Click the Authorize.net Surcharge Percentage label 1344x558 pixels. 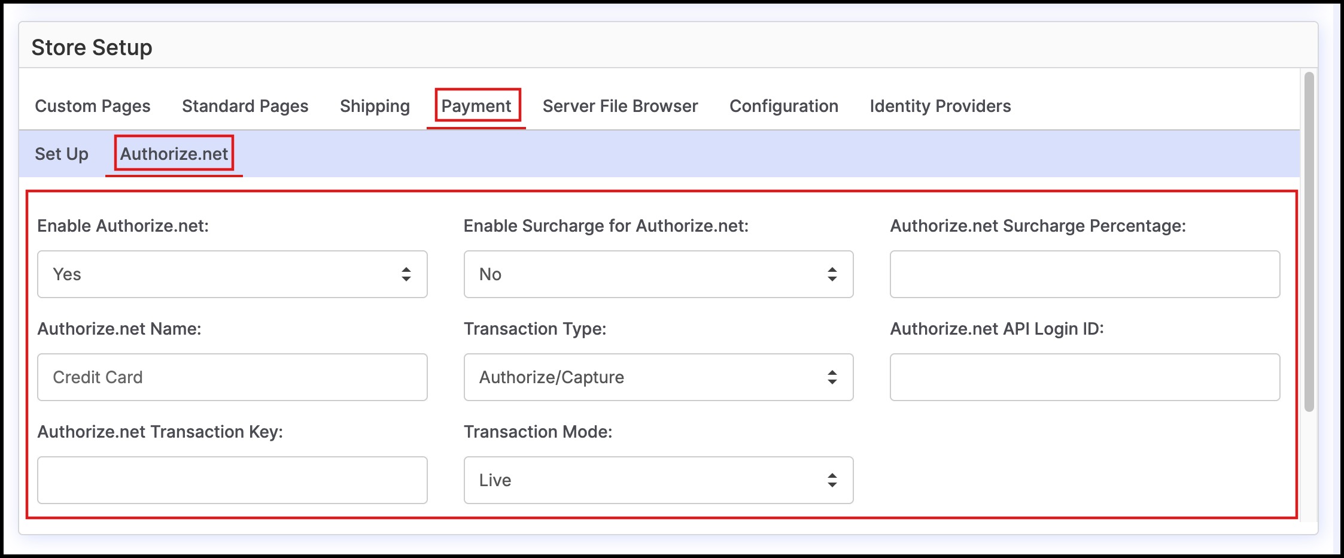tap(1038, 226)
